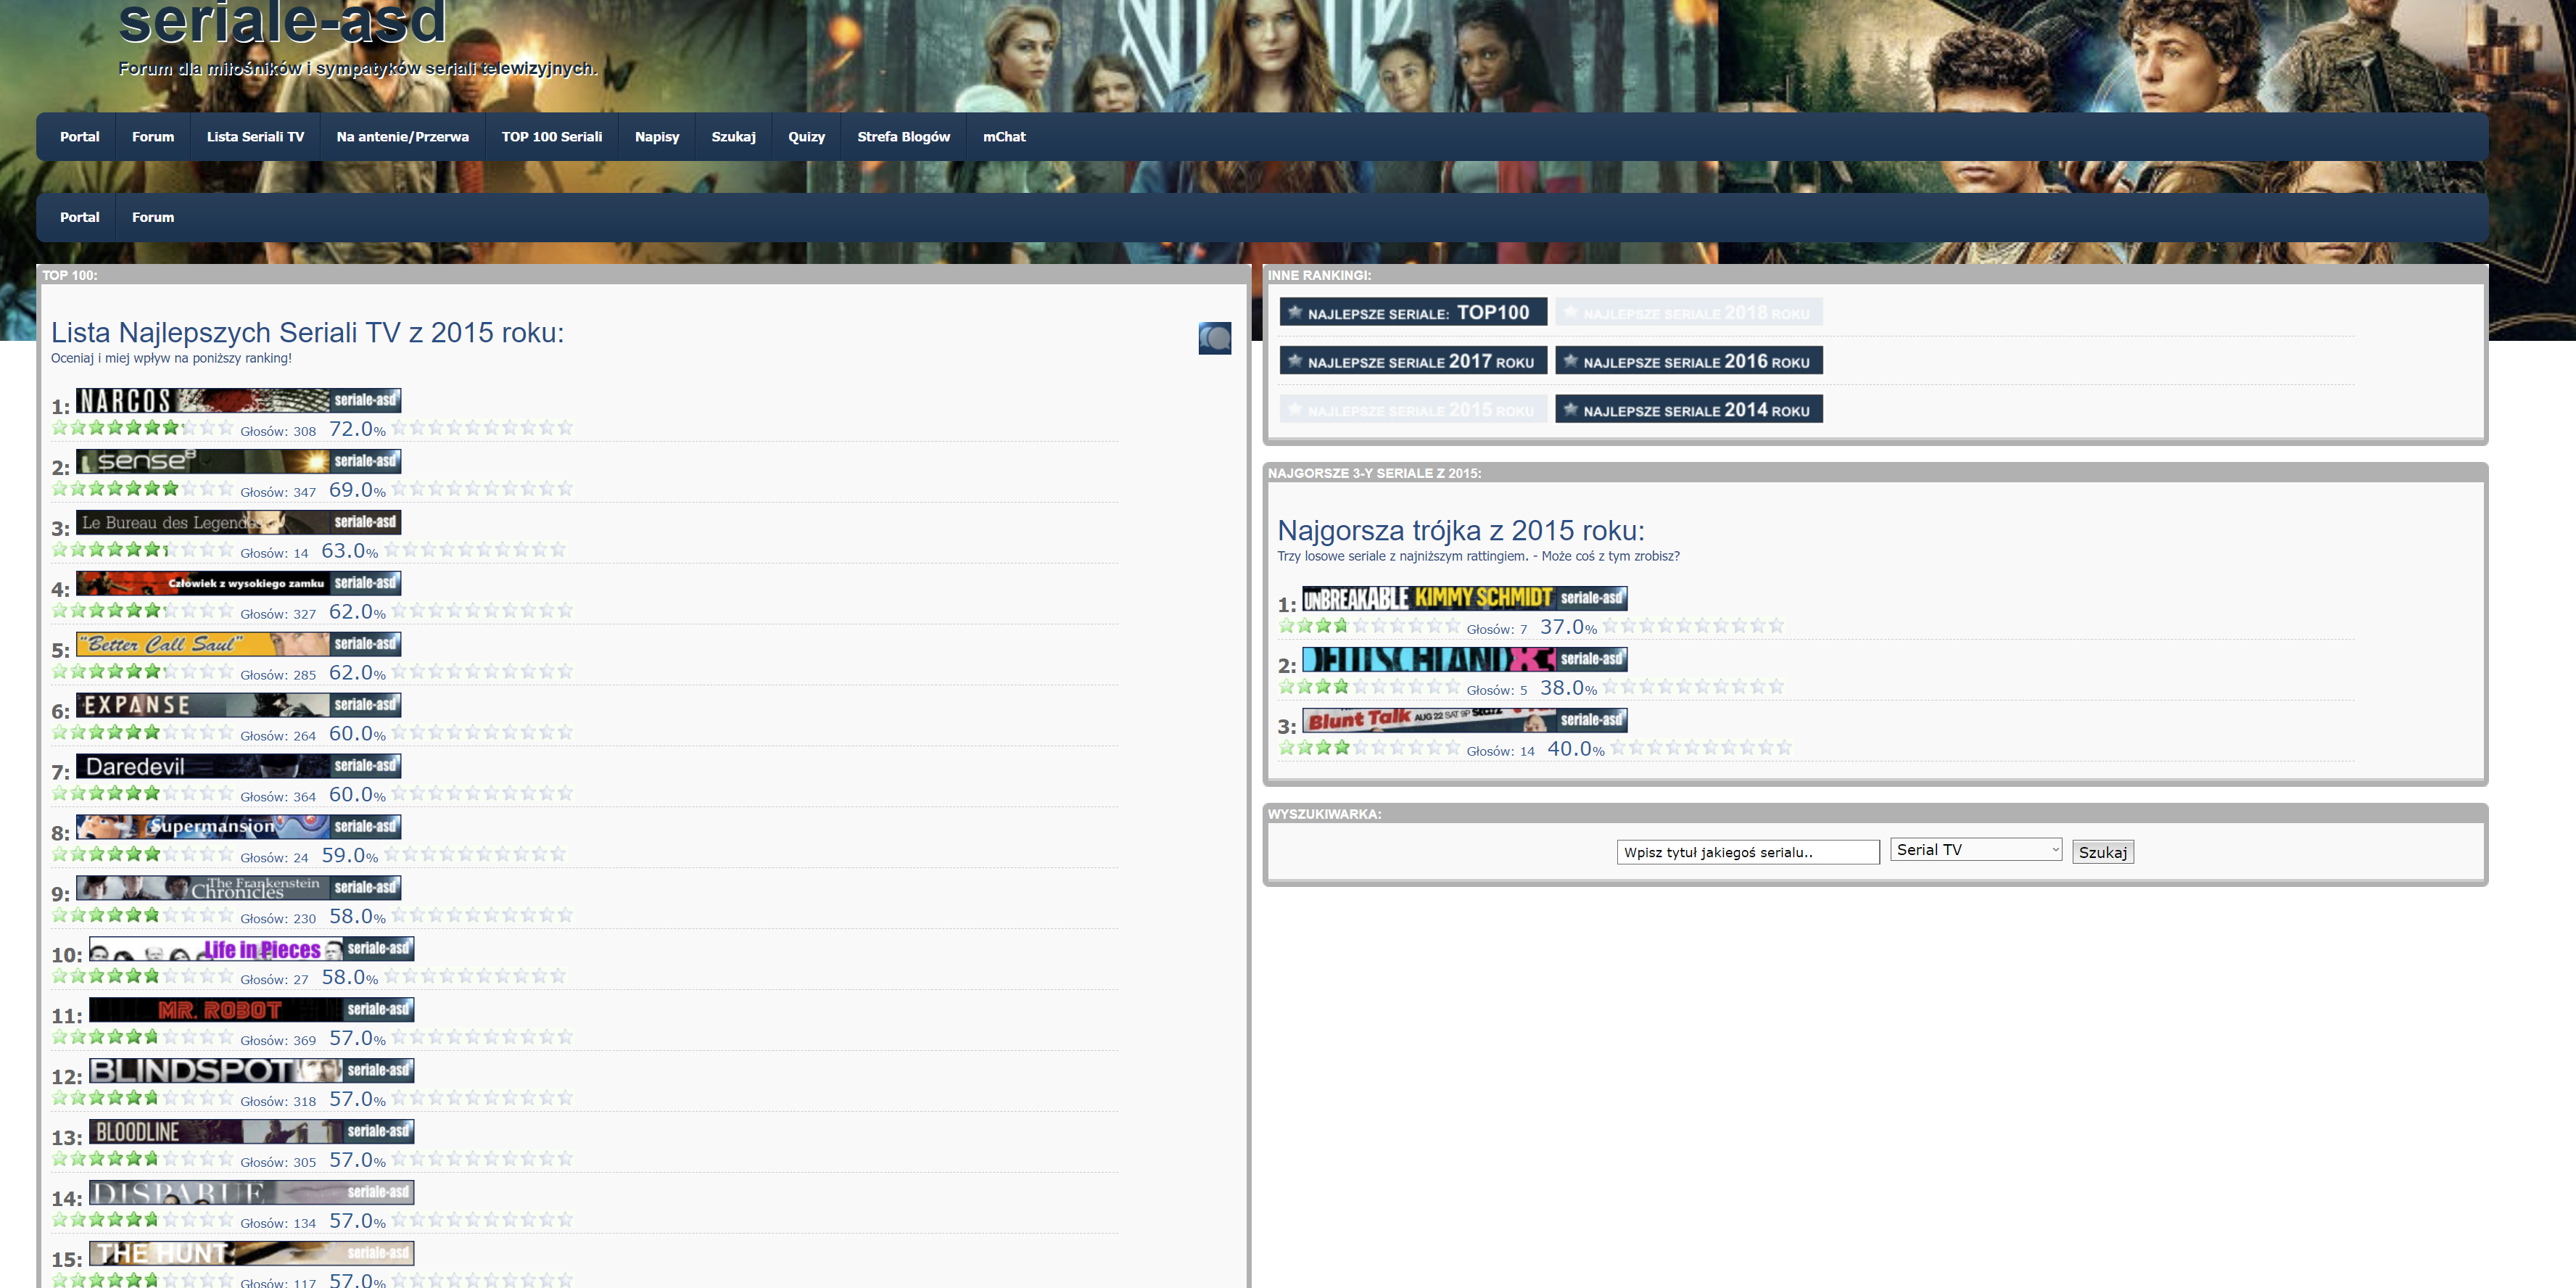This screenshot has height=1288, width=2576.
Task: Open the Narcos series banner
Action: point(238,400)
